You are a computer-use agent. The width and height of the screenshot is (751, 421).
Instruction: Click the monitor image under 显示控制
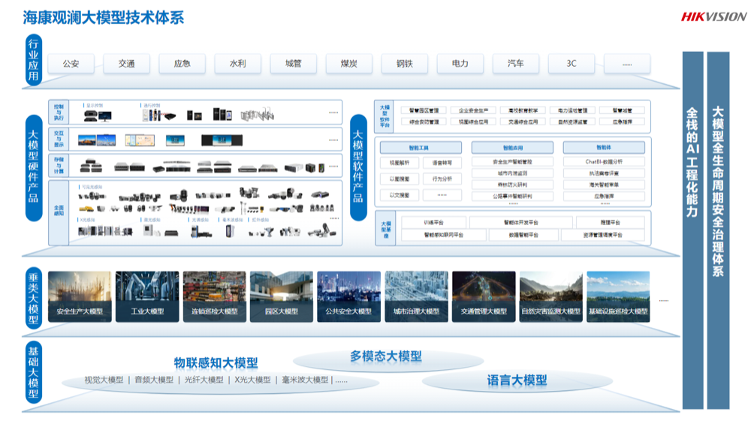105,116
